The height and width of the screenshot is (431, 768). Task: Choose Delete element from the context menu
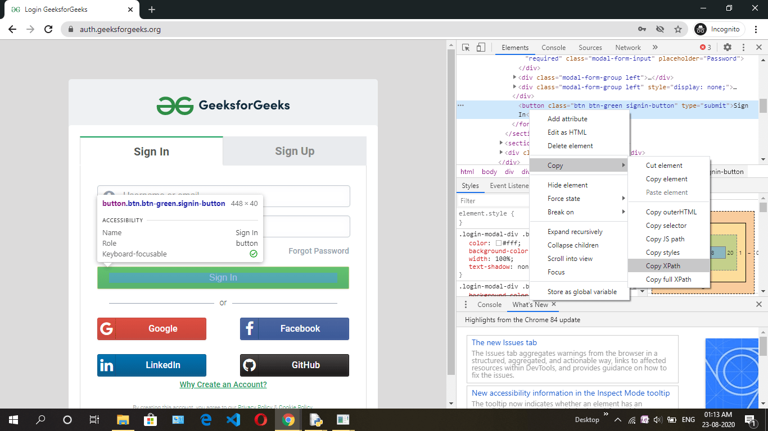[x=579, y=146]
